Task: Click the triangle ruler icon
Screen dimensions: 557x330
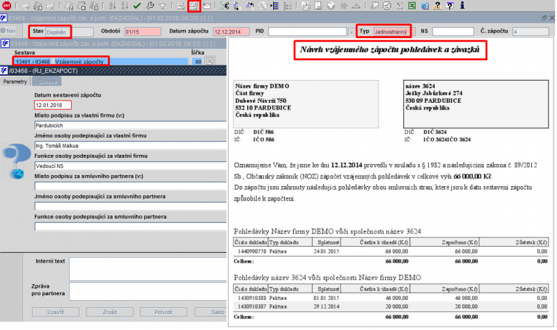Action: click(356, 6)
